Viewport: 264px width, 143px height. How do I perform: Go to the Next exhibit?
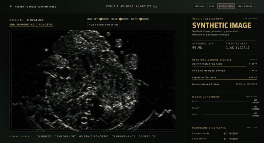[212, 6]
